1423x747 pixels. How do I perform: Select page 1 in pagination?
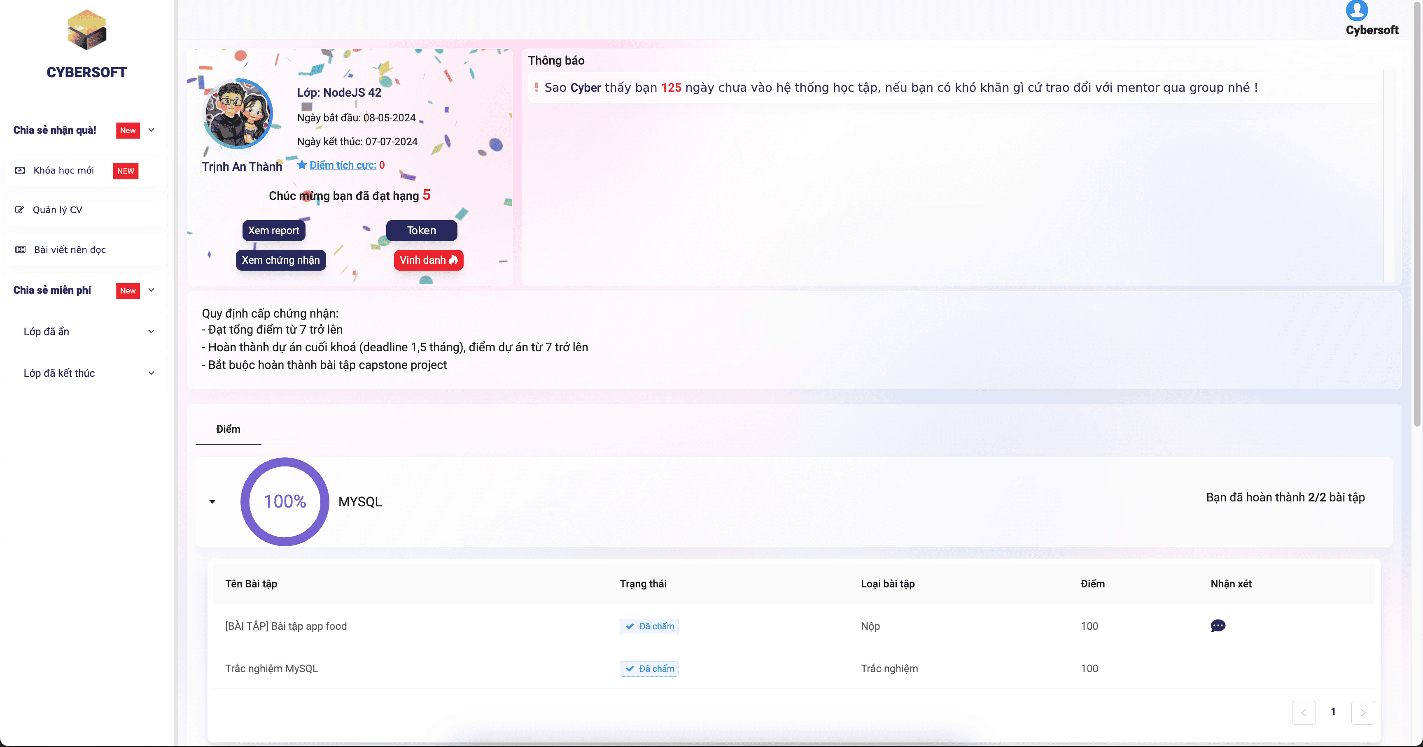[x=1333, y=712]
